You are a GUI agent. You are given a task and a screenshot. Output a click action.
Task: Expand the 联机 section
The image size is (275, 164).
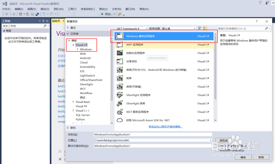click(68, 128)
